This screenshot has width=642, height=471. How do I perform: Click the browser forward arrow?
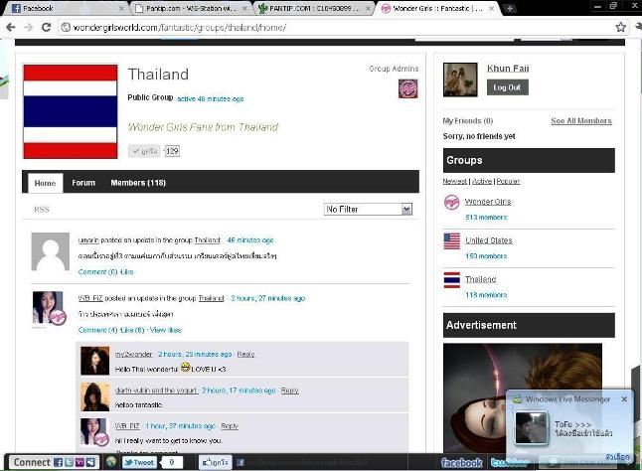(28, 28)
